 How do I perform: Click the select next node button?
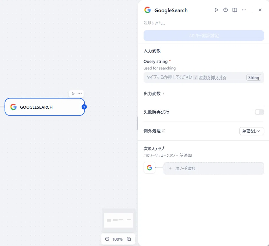click(214, 168)
